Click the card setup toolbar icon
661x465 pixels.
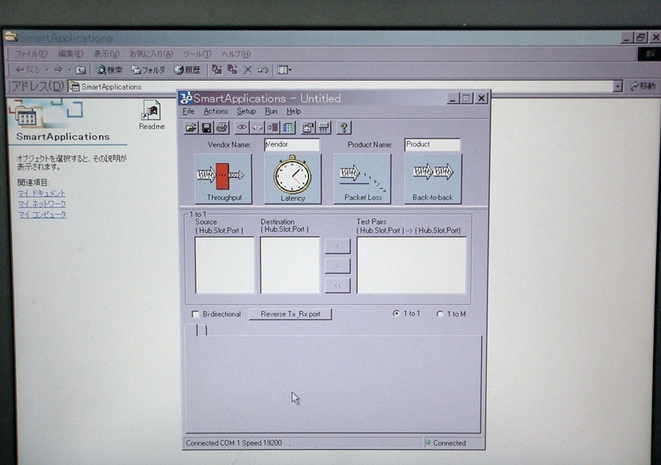309,127
